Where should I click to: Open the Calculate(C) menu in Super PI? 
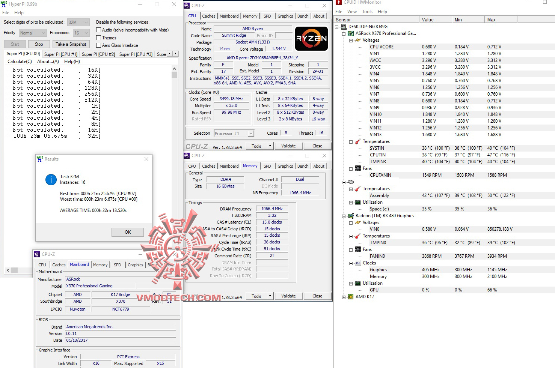(x=20, y=62)
